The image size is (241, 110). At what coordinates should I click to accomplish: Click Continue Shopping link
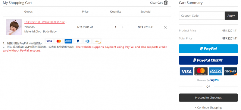[208, 108]
